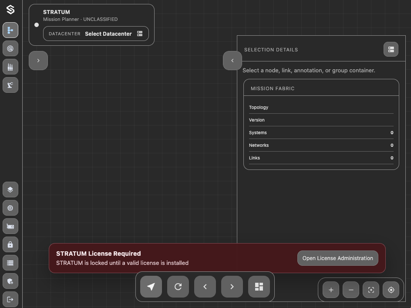Zoom in with the plus button
411x308 pixels.
pyautogui.click(x=331, y=290)
